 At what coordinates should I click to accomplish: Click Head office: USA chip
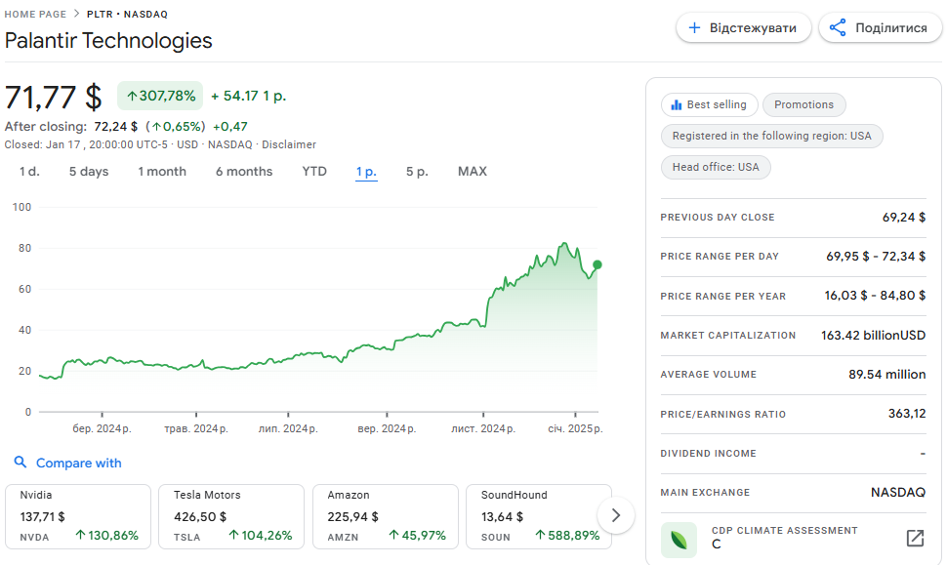716,167
